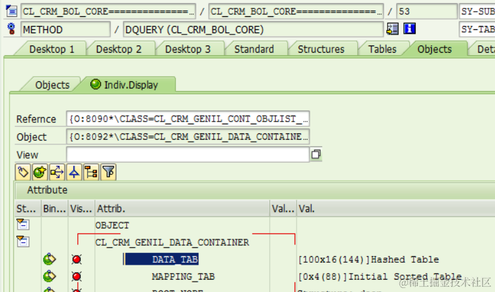Click the Refernce input field
Screen dimensions: 495x292
pyautogui.click(x=188, y=119)
